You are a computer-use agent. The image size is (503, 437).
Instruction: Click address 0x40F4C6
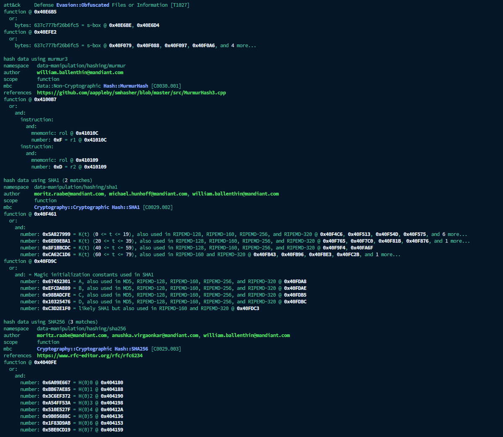point(331,234)
